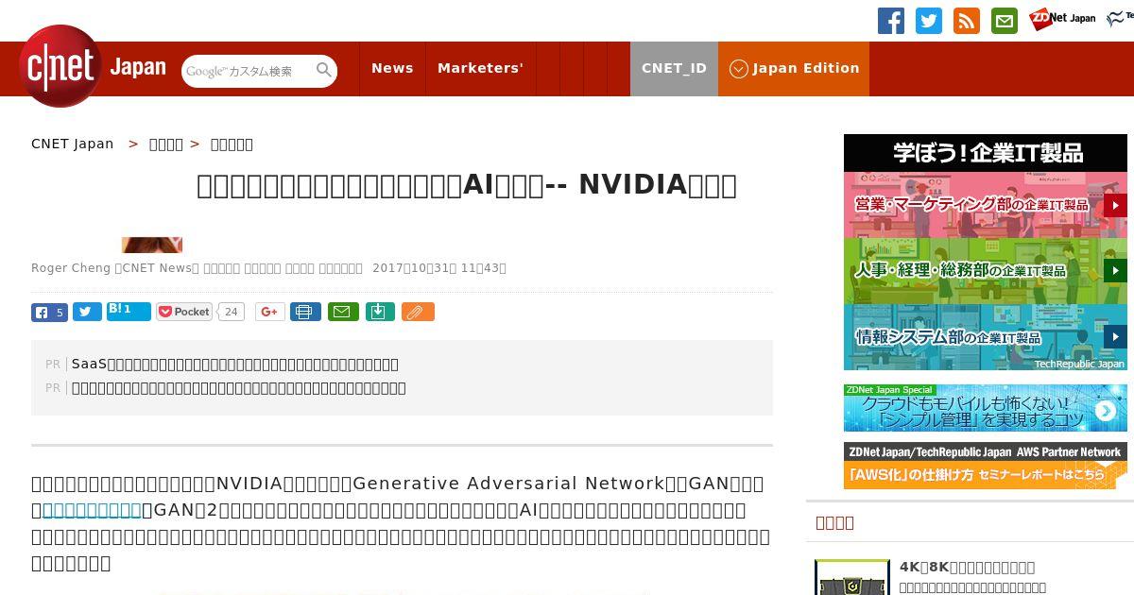Click the ZDNet Japan Special cloud banner
This screenshot has width=1134, height=595.
pyautogui.click(x=986, y=408)
